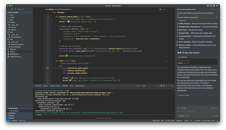Click Python language mode in status bar

pyautogui.click(x=198, y=121)
